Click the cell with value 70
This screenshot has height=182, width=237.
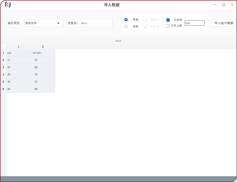tap(43, 75)
